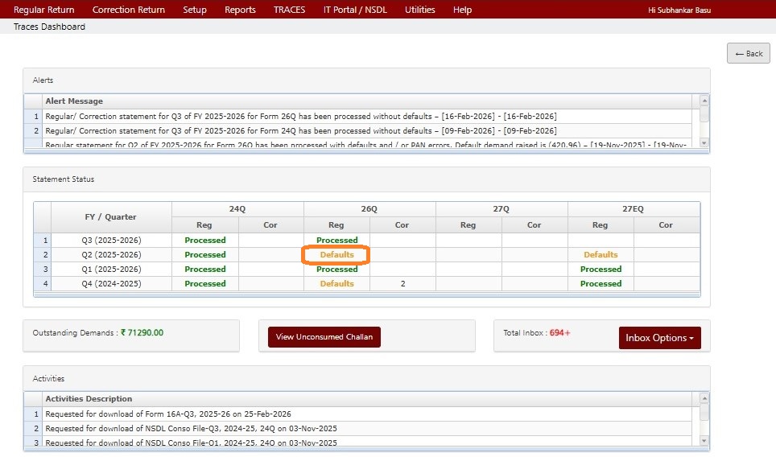Click the Outstanding Demands amount ₹ 71290.00
Screen dimensions: 776x457
click(x=142, y=332)
